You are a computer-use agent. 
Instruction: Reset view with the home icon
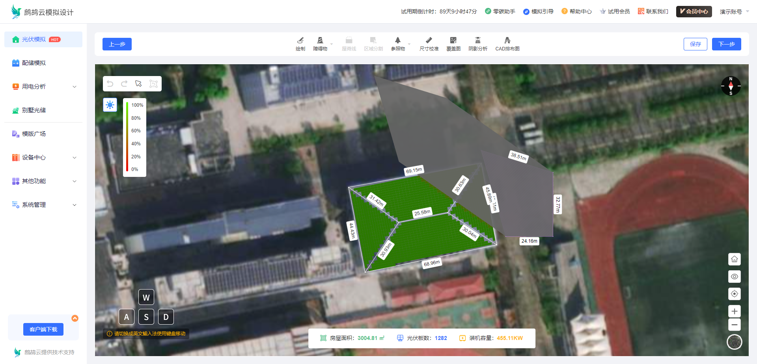(x=734, y=259)
